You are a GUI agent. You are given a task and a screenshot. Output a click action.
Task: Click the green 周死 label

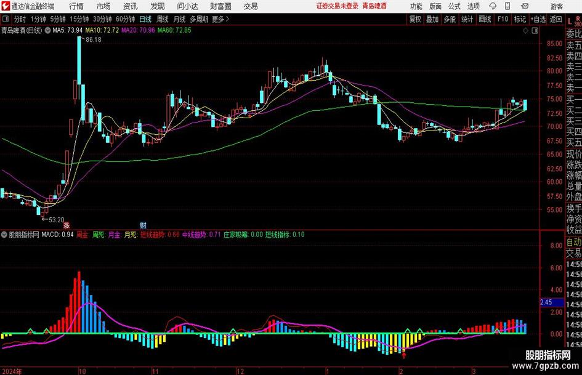[99, 235]
